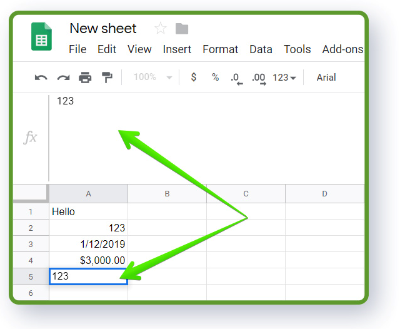Increase decimal places icon
The height and width of the screenshot is (329, 410).
pos(259,79)
